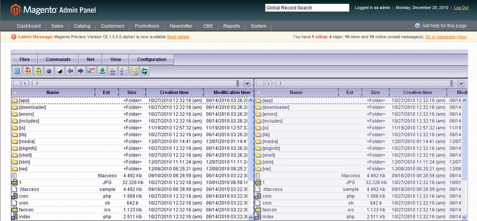Click Go to messages inbox link
This screenshot has width=477, height=221.
[x=445, y=37]
